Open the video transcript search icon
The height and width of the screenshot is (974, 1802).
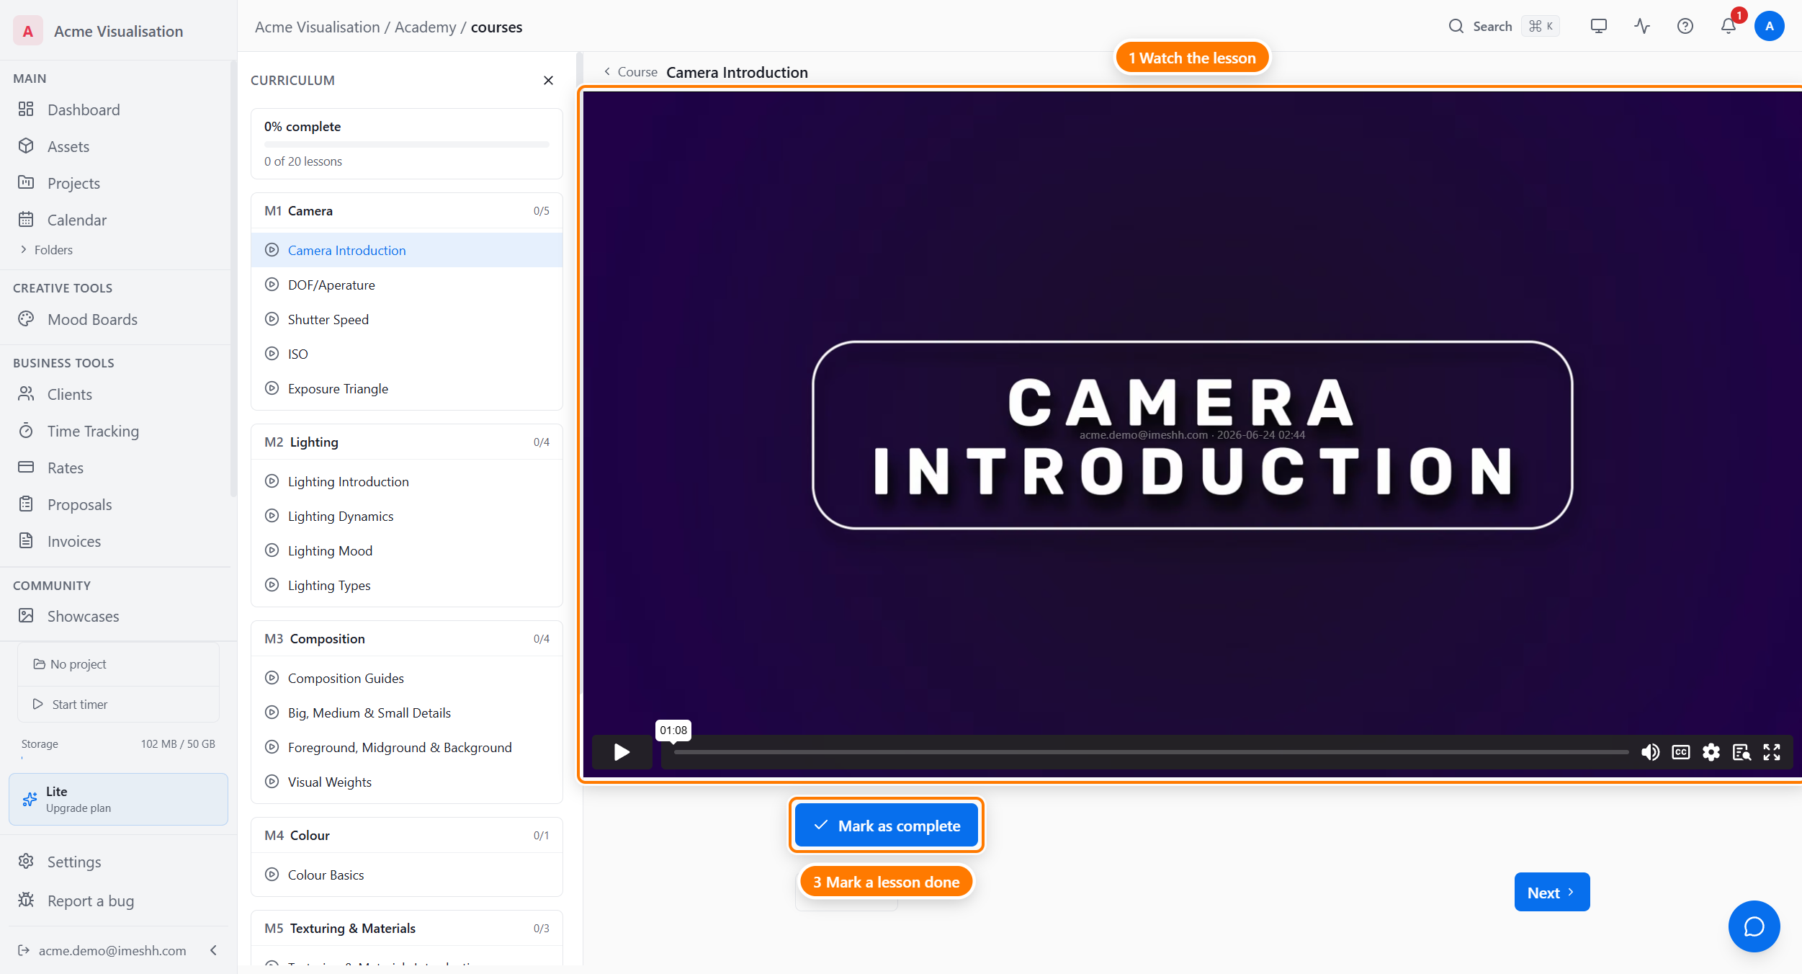(x=1742, y=752)
